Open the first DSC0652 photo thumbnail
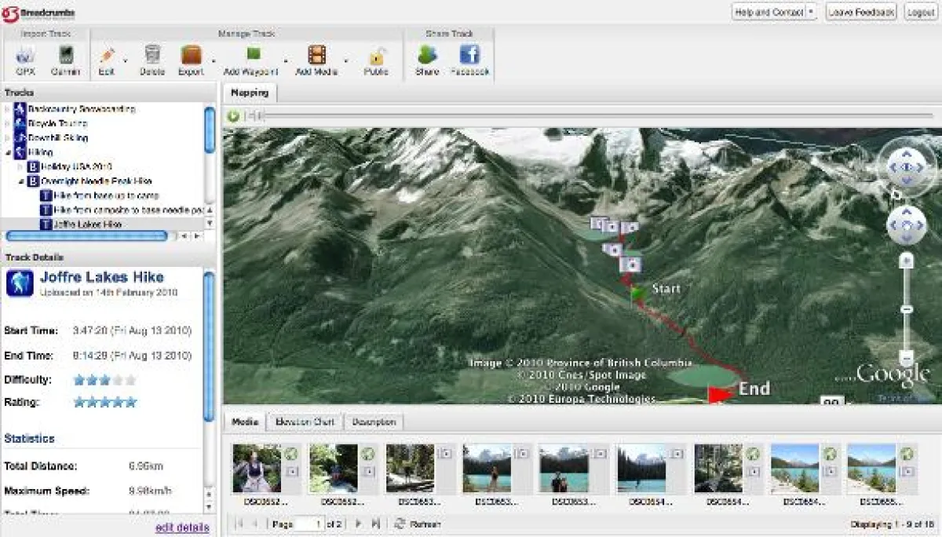Image resolution: width=942 pixels, height=537 pixels. pyautogui.click(x=257, y=469)
